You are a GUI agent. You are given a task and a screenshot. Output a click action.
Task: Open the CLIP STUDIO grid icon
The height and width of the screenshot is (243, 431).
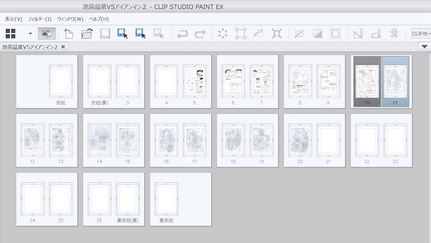pyautogui.click(x=11, y=34)
